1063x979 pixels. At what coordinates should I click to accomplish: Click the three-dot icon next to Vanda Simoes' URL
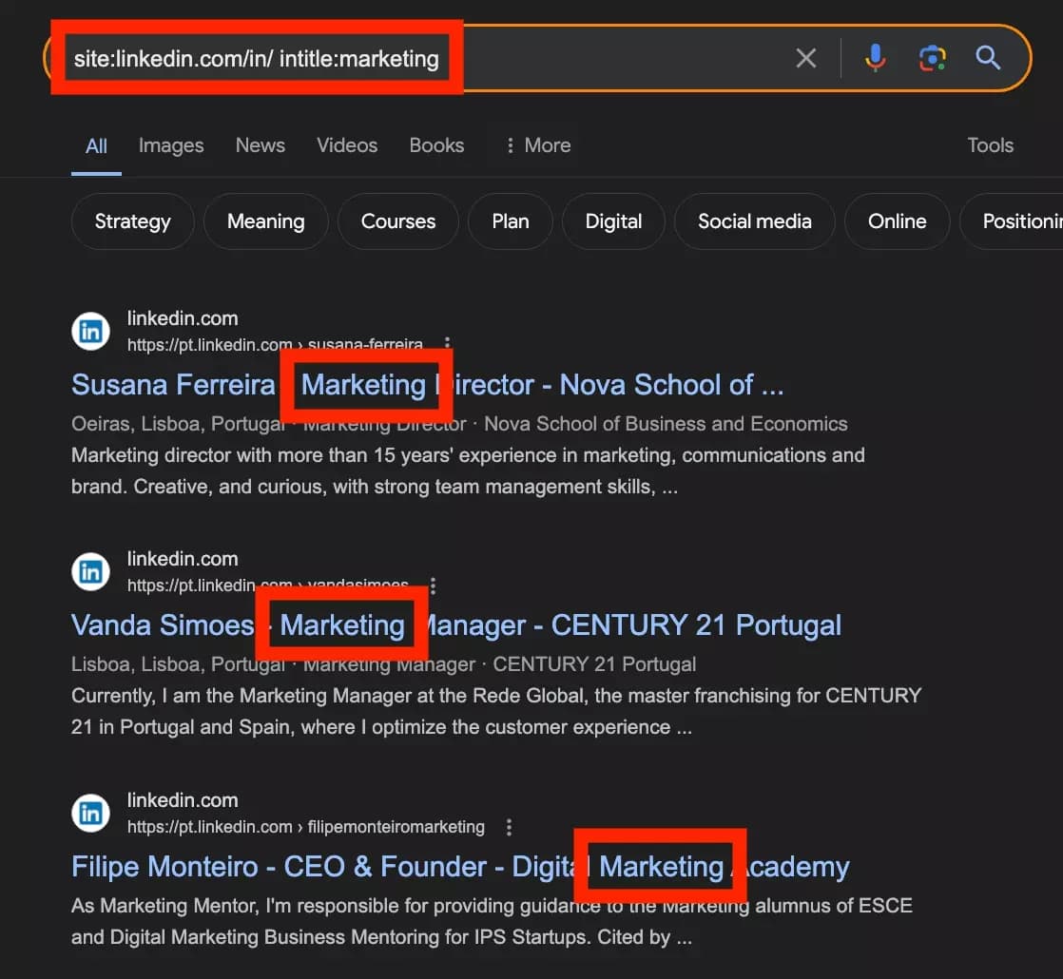pyautogui.click(x=433, y=585)
